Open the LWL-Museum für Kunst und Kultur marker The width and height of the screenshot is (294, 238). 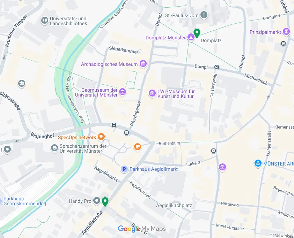[x=152, y=93]
